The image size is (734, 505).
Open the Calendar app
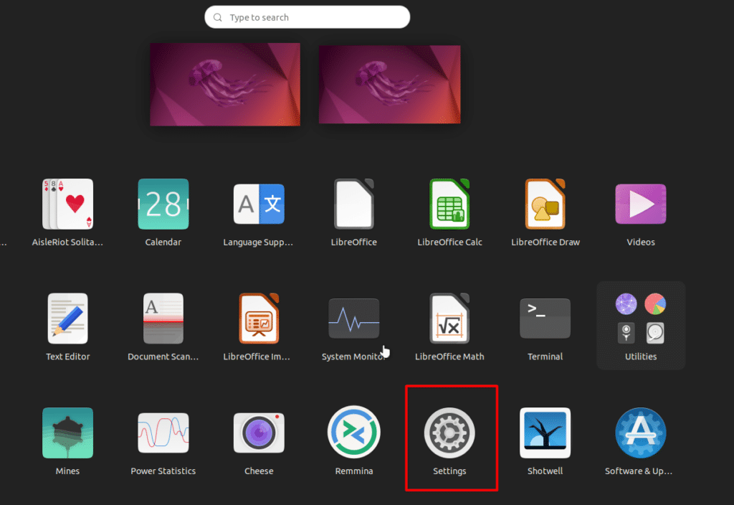(163, 204)
